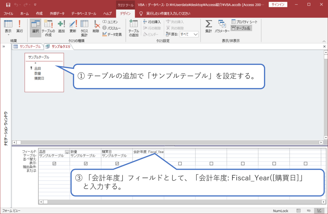The width and height of the screenshot is (328, 214).
Task: Click the パススルー query option
Action: (111, 28)
